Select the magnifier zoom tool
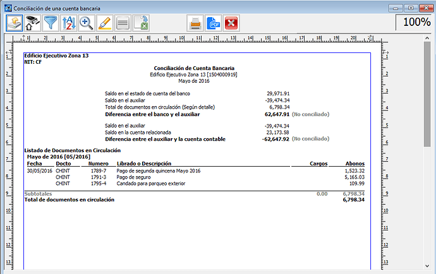 tap(87, 24)
